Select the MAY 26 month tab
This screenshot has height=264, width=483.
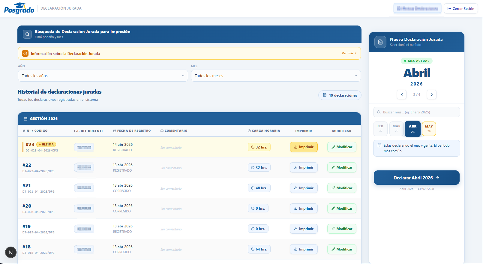click(429, 129)
